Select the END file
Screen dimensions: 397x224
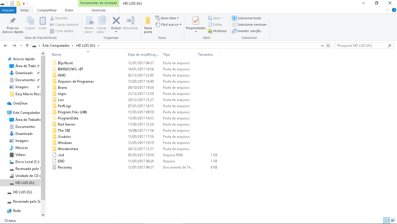point(61,161)
